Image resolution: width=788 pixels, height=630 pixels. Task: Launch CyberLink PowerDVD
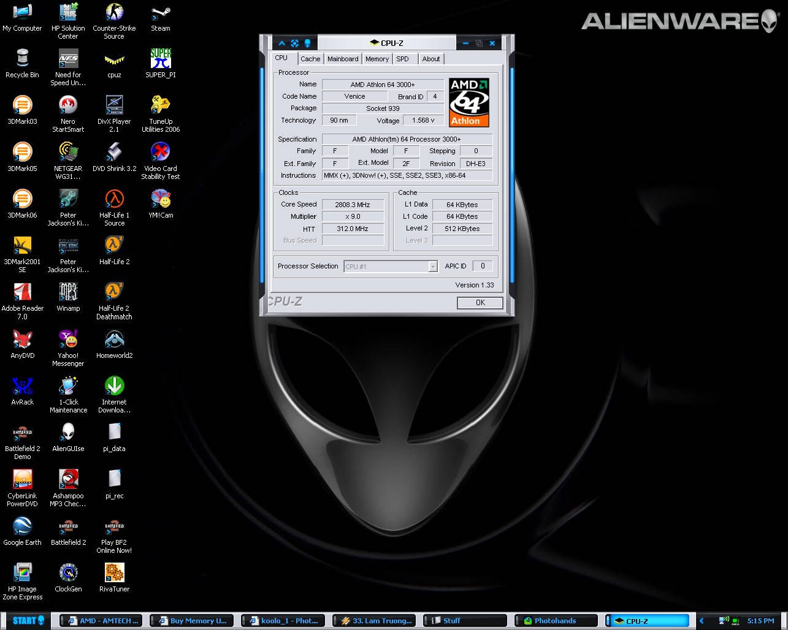22,488
